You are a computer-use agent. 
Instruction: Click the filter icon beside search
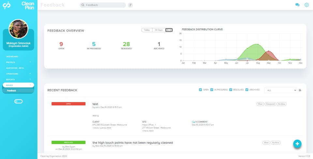(x=130, y=5)
